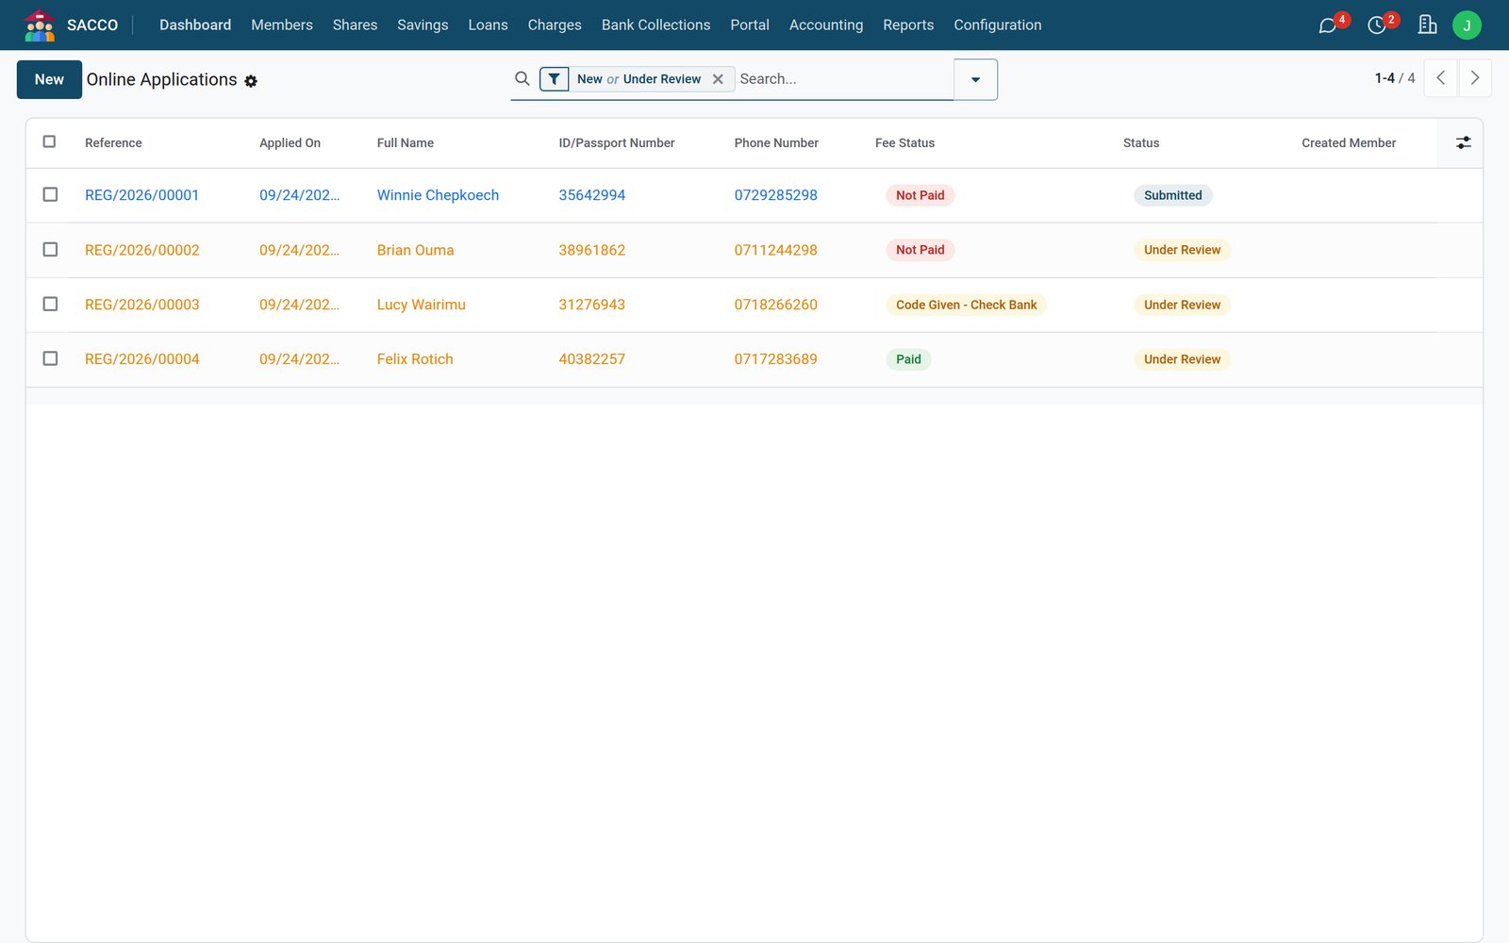Check the row for Brian Ouma
Screen dimensions: 1509x943
[x=50, y=249]
